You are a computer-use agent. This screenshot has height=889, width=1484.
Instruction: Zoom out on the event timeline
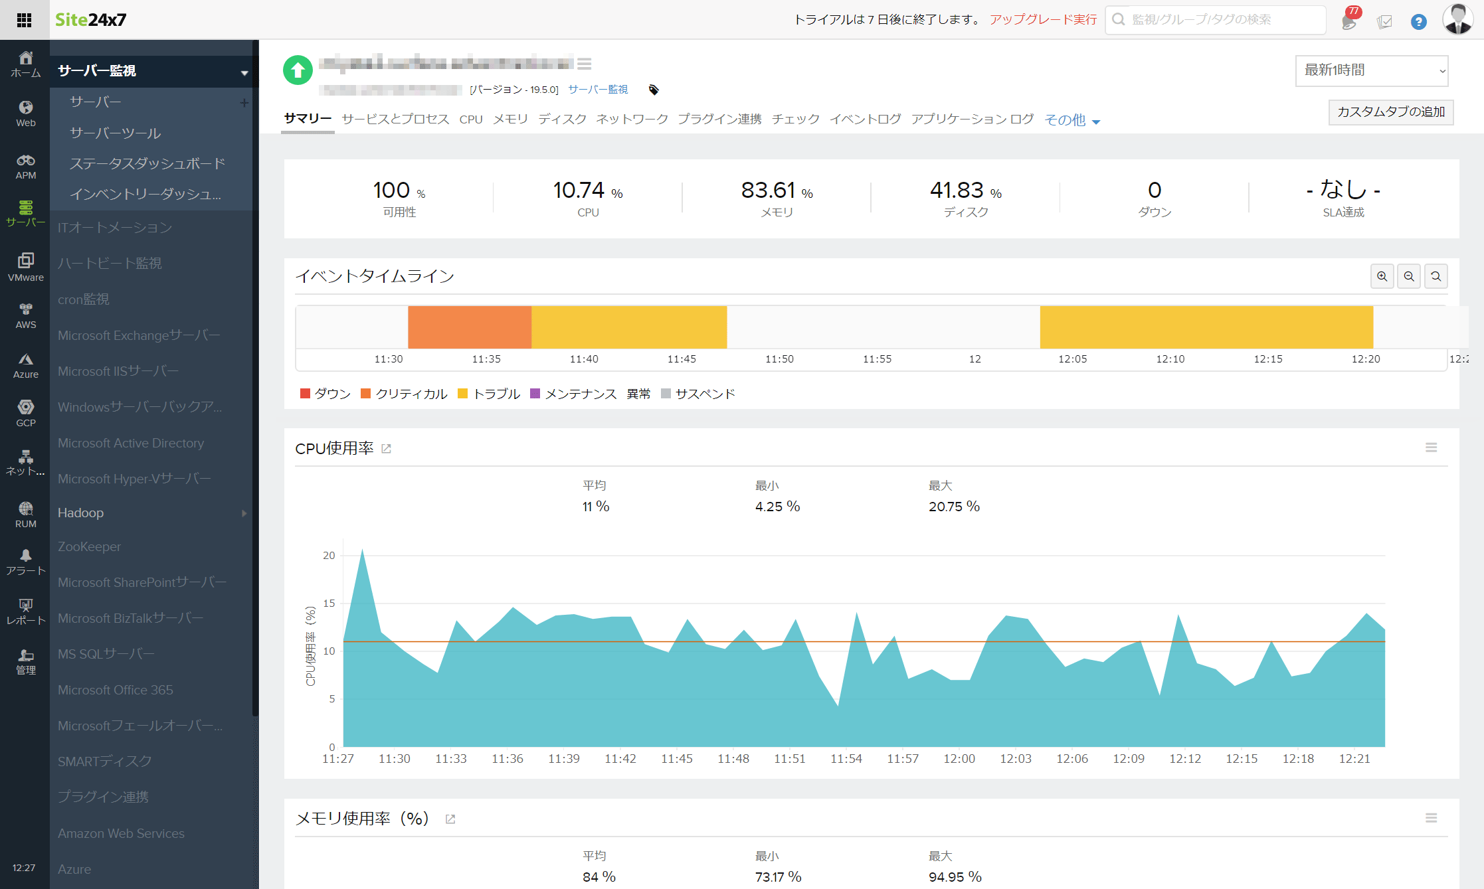[x=1409, y=276]
